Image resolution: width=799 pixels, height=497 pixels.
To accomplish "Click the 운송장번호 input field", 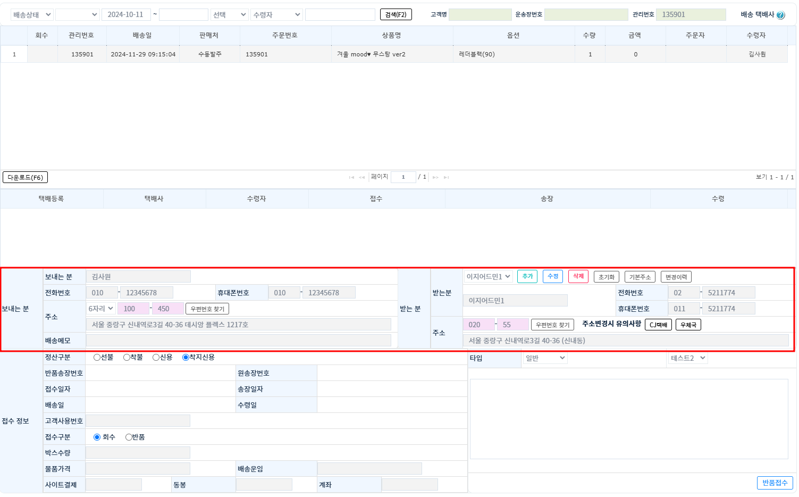I will click(586, 15).
